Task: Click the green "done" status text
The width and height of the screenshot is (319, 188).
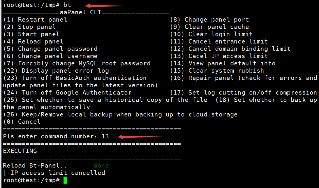Action: (101, 166)
